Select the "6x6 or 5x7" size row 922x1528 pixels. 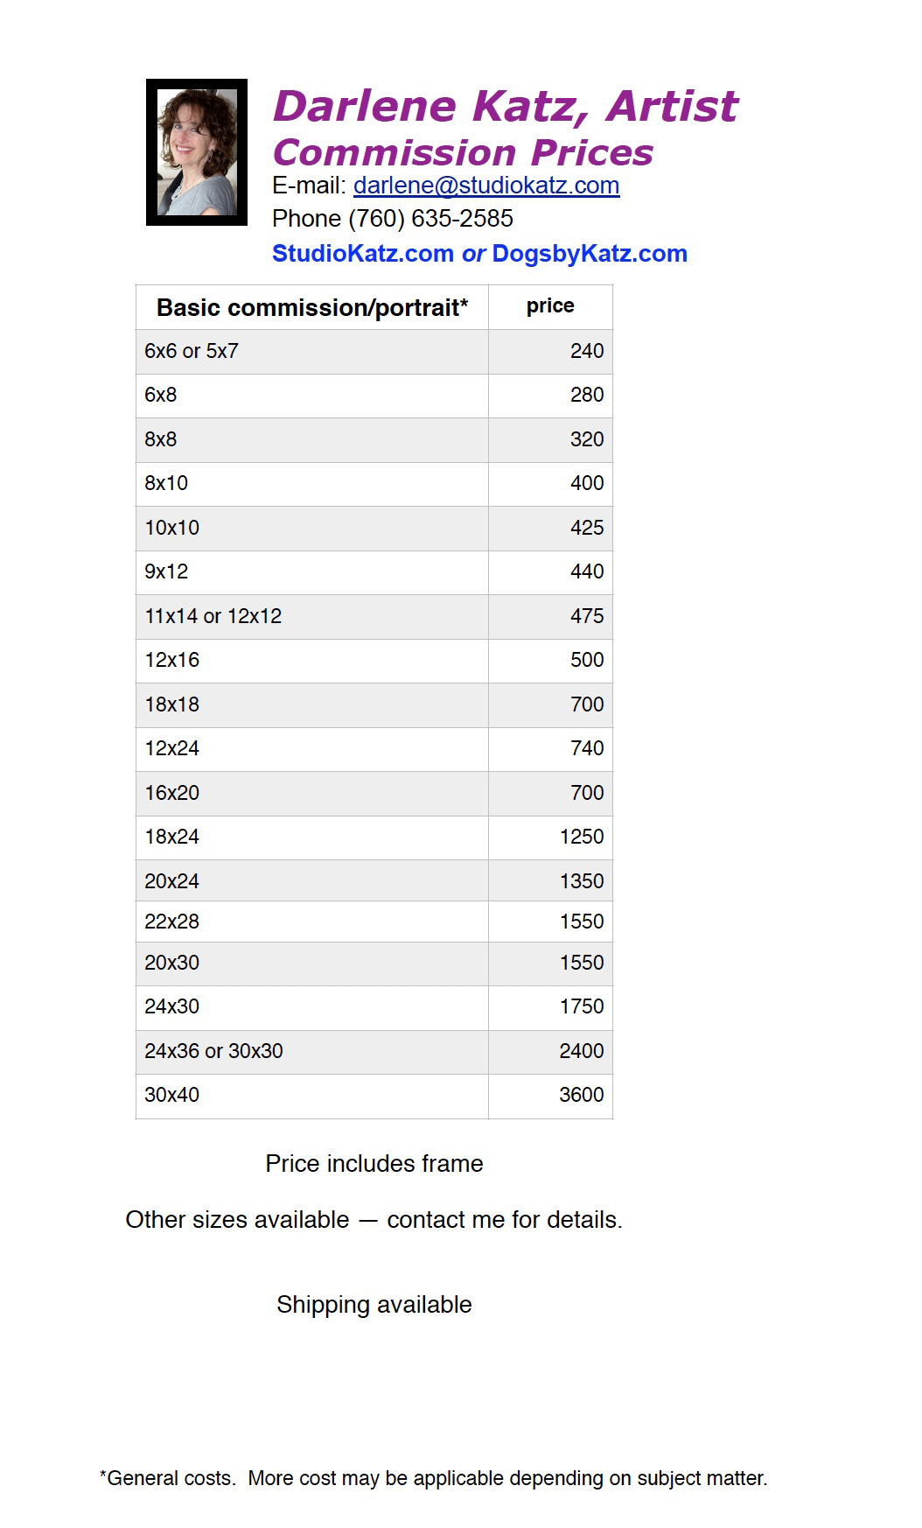(192, 352)
